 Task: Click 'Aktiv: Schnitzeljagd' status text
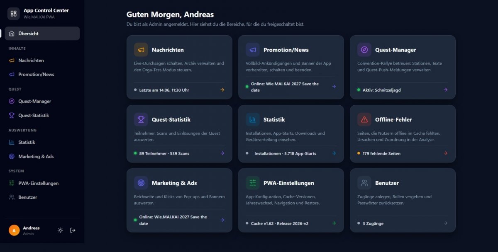click(x=382, y=90)
